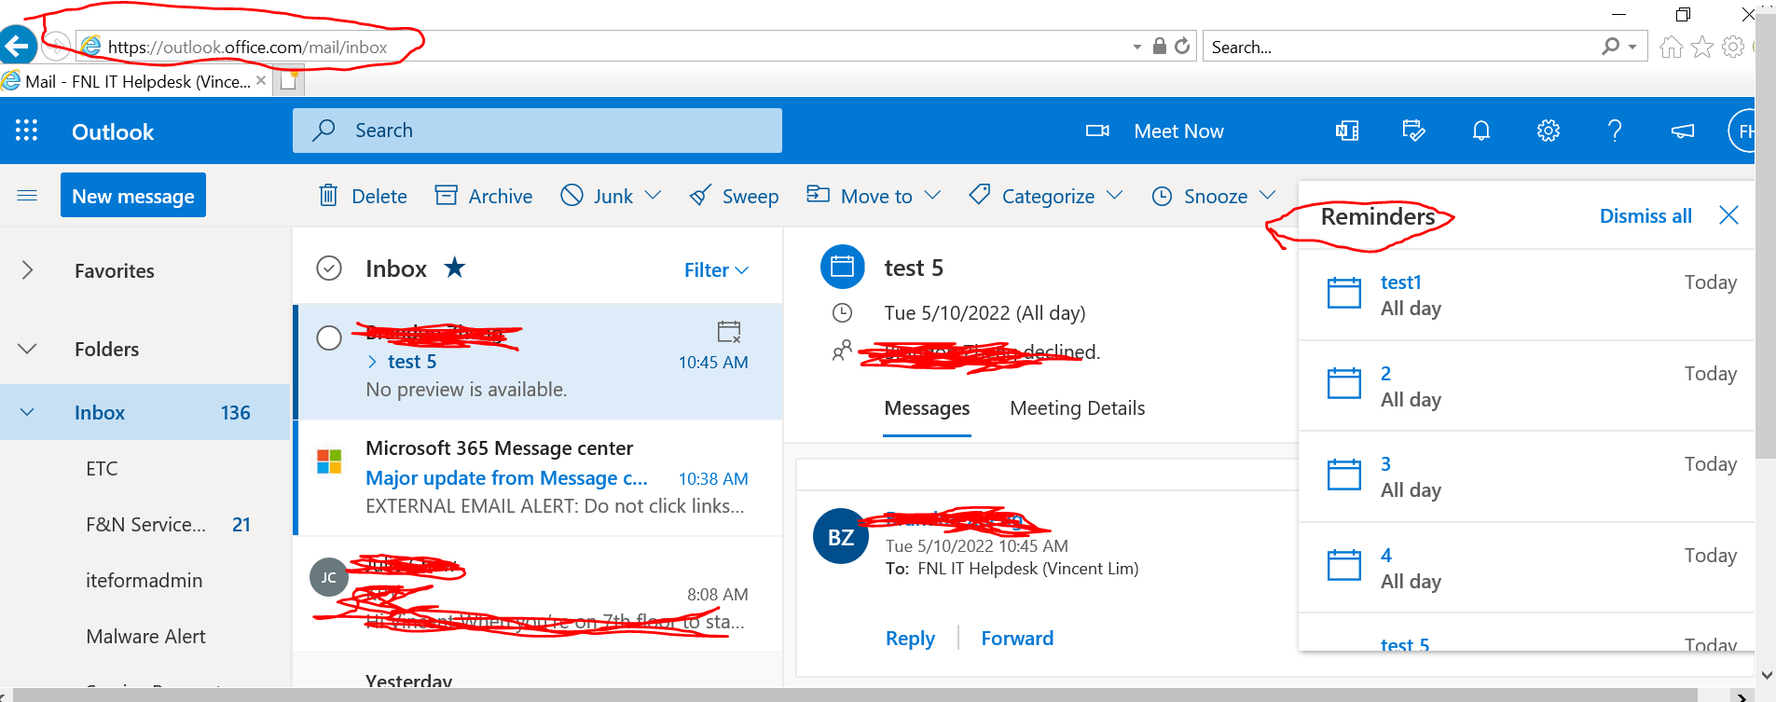Viewport: 1776px width, 702px height.
Task: Open the test1 reminder link
Action: 1400,282
